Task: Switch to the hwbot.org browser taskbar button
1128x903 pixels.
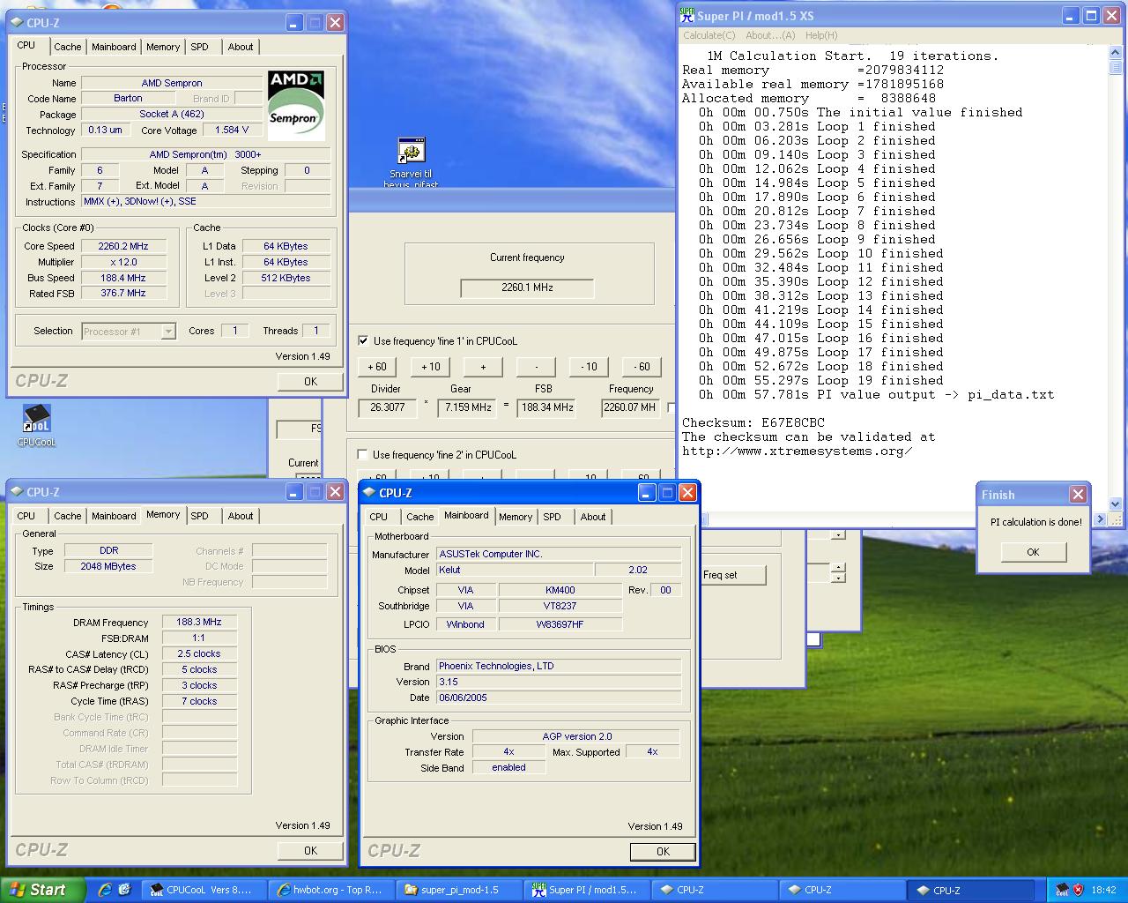Action: 330,890
